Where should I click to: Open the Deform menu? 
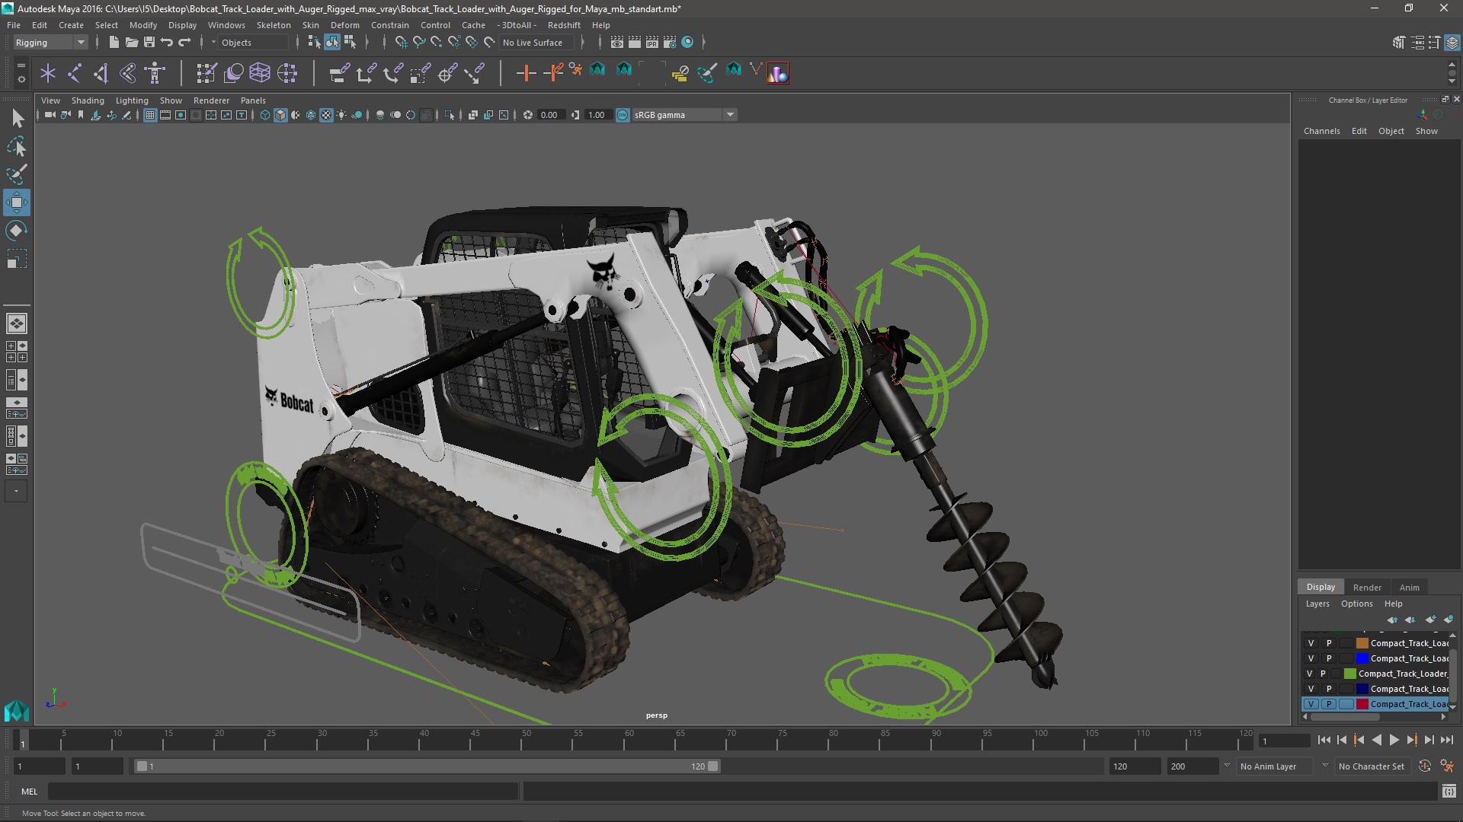pyautogui.click(x=344, y=25)
